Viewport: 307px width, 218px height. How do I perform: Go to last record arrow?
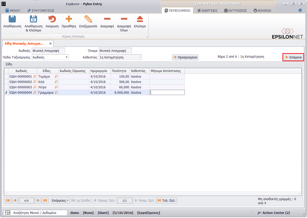tap(45, 200)
